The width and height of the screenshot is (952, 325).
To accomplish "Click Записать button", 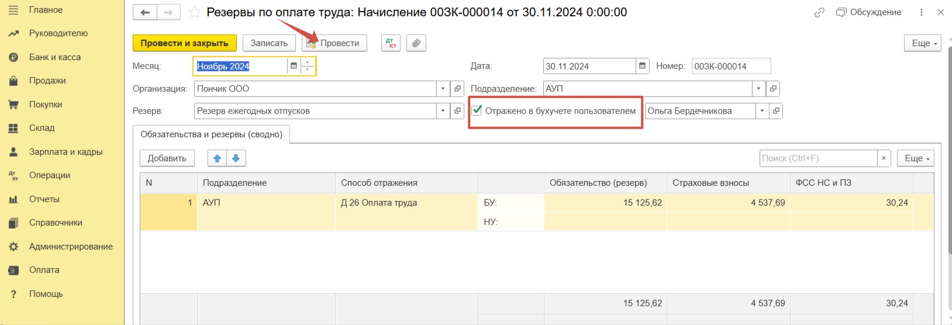I will coord(269,43).
